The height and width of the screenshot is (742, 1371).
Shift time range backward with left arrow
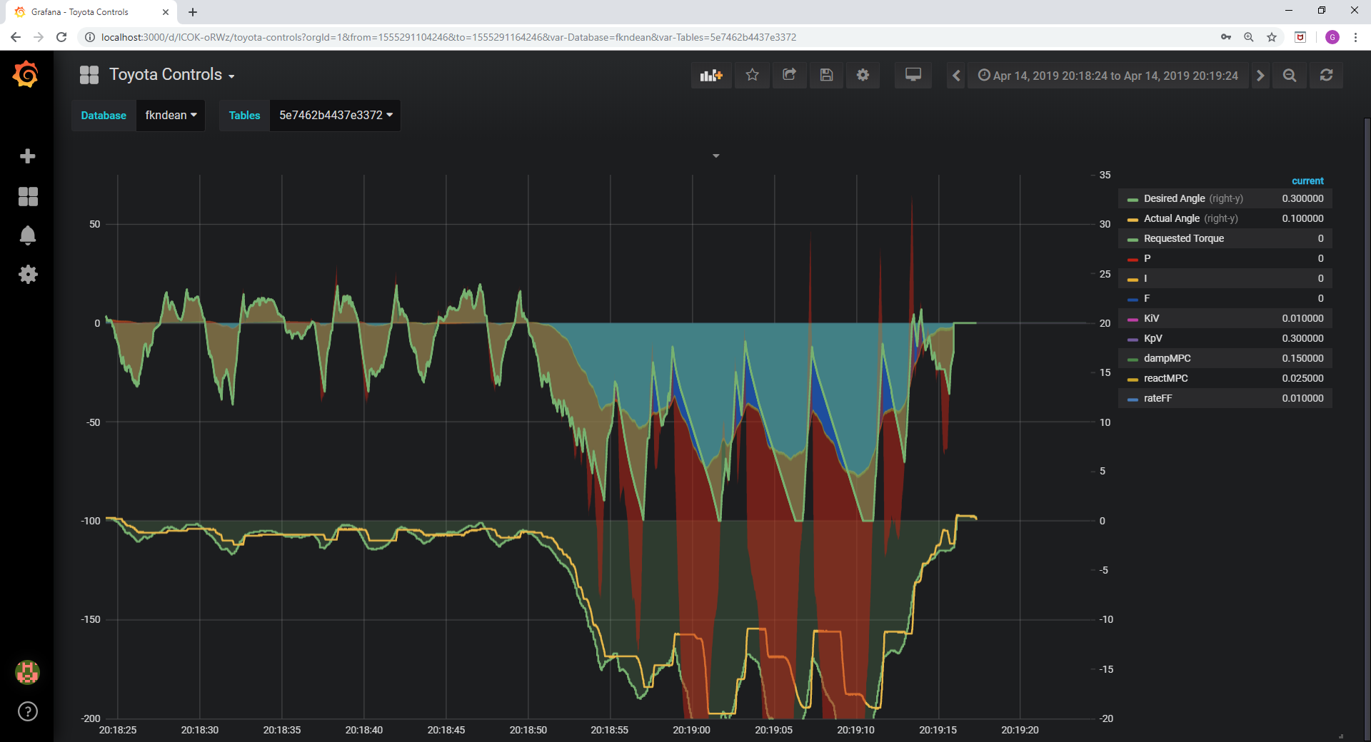tap(956, 75)
